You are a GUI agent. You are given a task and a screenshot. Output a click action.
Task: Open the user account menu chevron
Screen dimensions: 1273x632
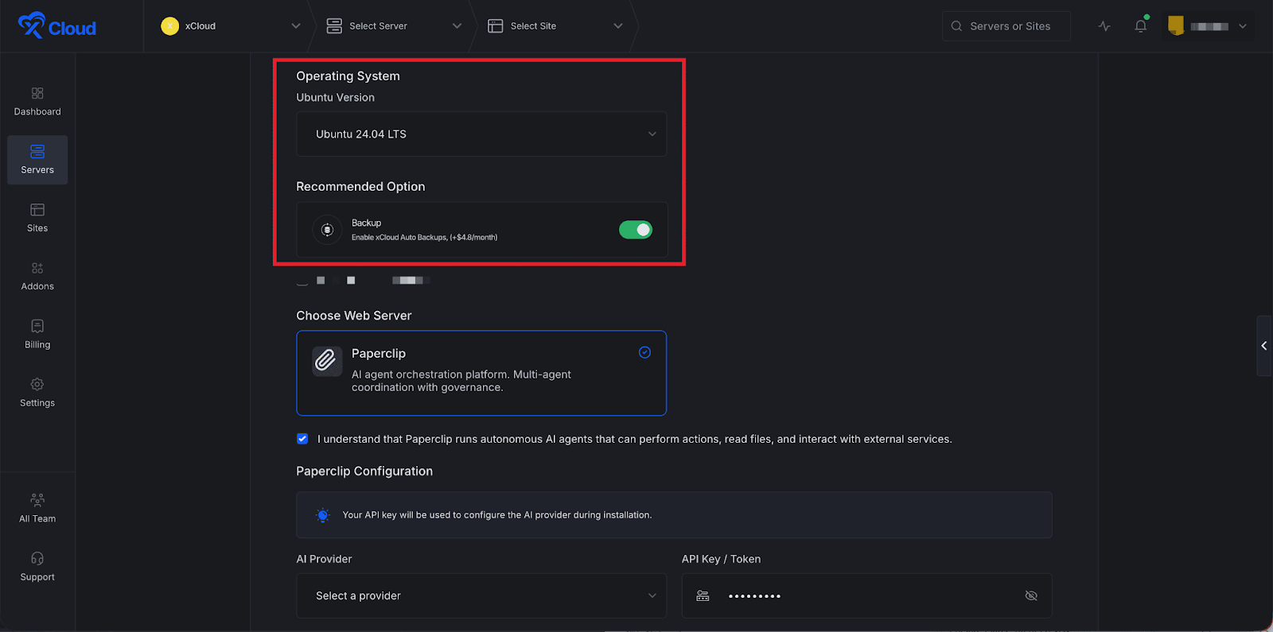[1243, 26]
